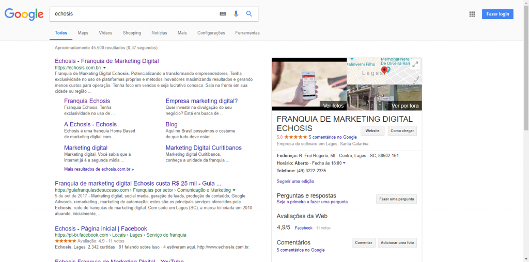The image size is (529, 262).
Task: Open the Blog sitelink
Action: [x=172, y=124]
